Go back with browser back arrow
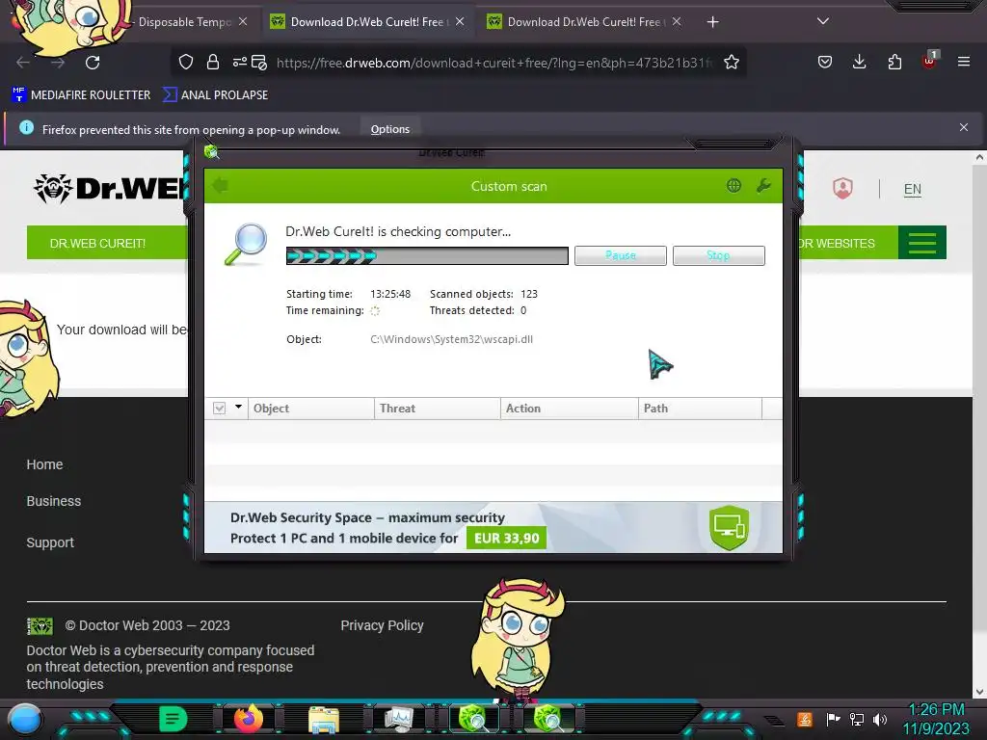This screenshot has height=740, width=987. 23,63
